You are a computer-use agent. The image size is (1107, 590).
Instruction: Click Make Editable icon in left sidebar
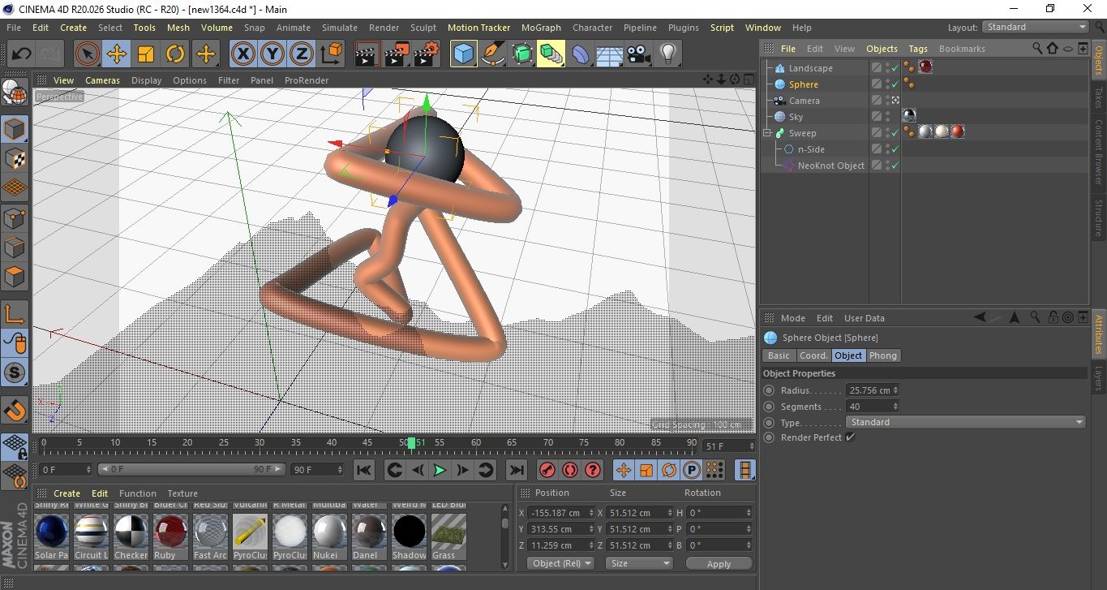tap(15, 93)
